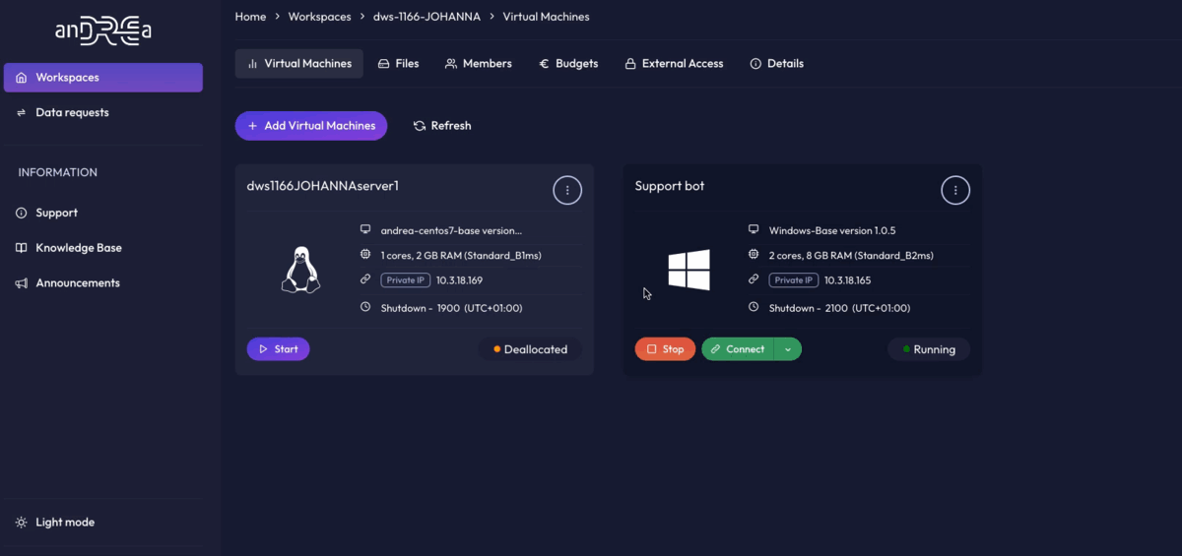Switch to the Budgets tab
The image size is (1182, 556).
[568, 64]
